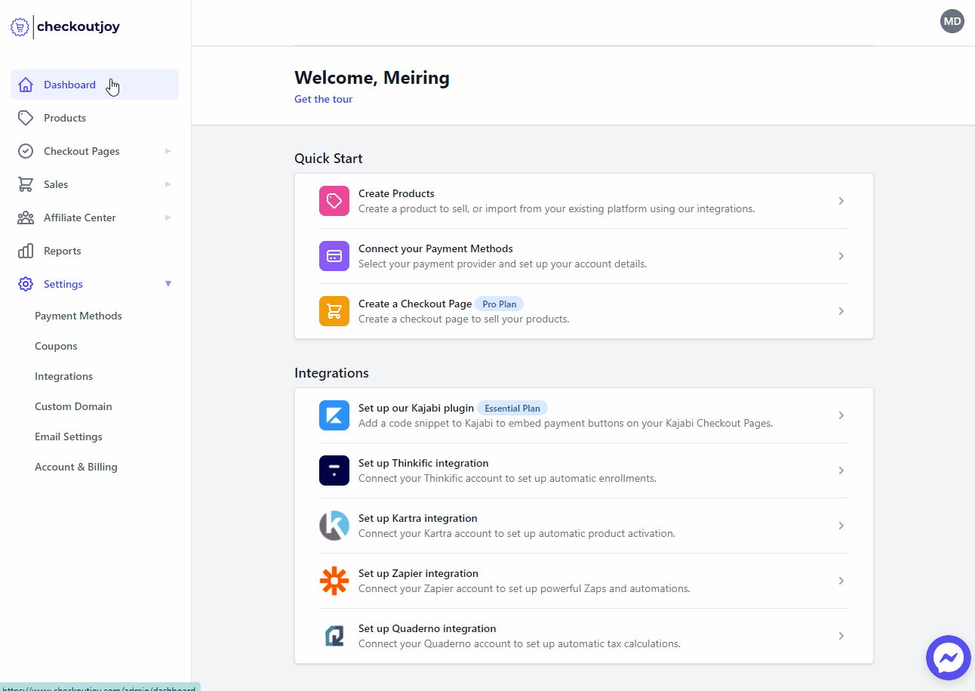Click Set up Zapier integration title
Image resolution: width=975 pixels, height=691 pixels.
pyautogui.click(x=418, y=573)
